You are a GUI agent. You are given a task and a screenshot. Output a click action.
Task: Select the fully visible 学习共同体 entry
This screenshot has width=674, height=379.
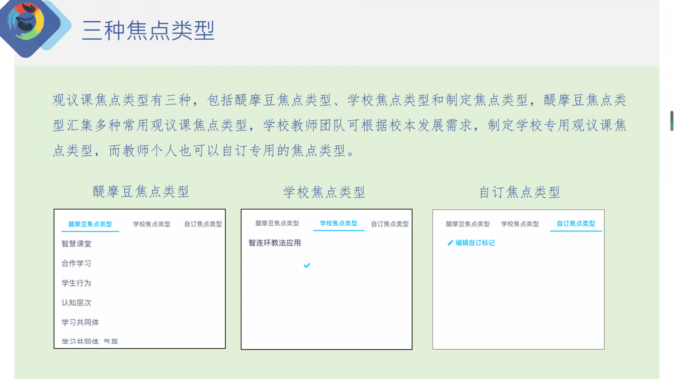(x=80, y=322)
